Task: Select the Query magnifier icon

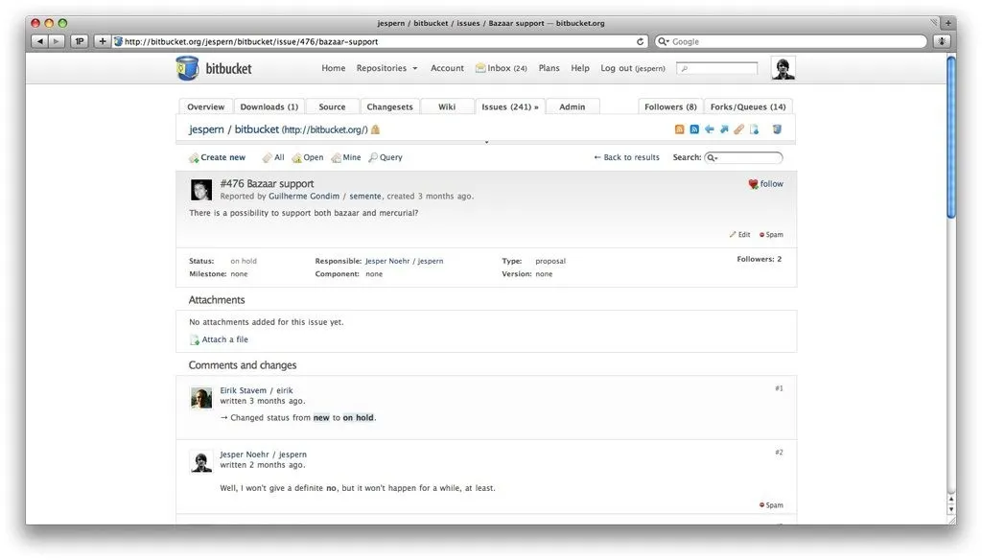Action: click(374, 156)
